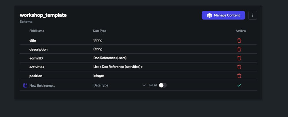Click the workshop_template collection title
Screen dimensions: 288x117
[x=43, y=15]
